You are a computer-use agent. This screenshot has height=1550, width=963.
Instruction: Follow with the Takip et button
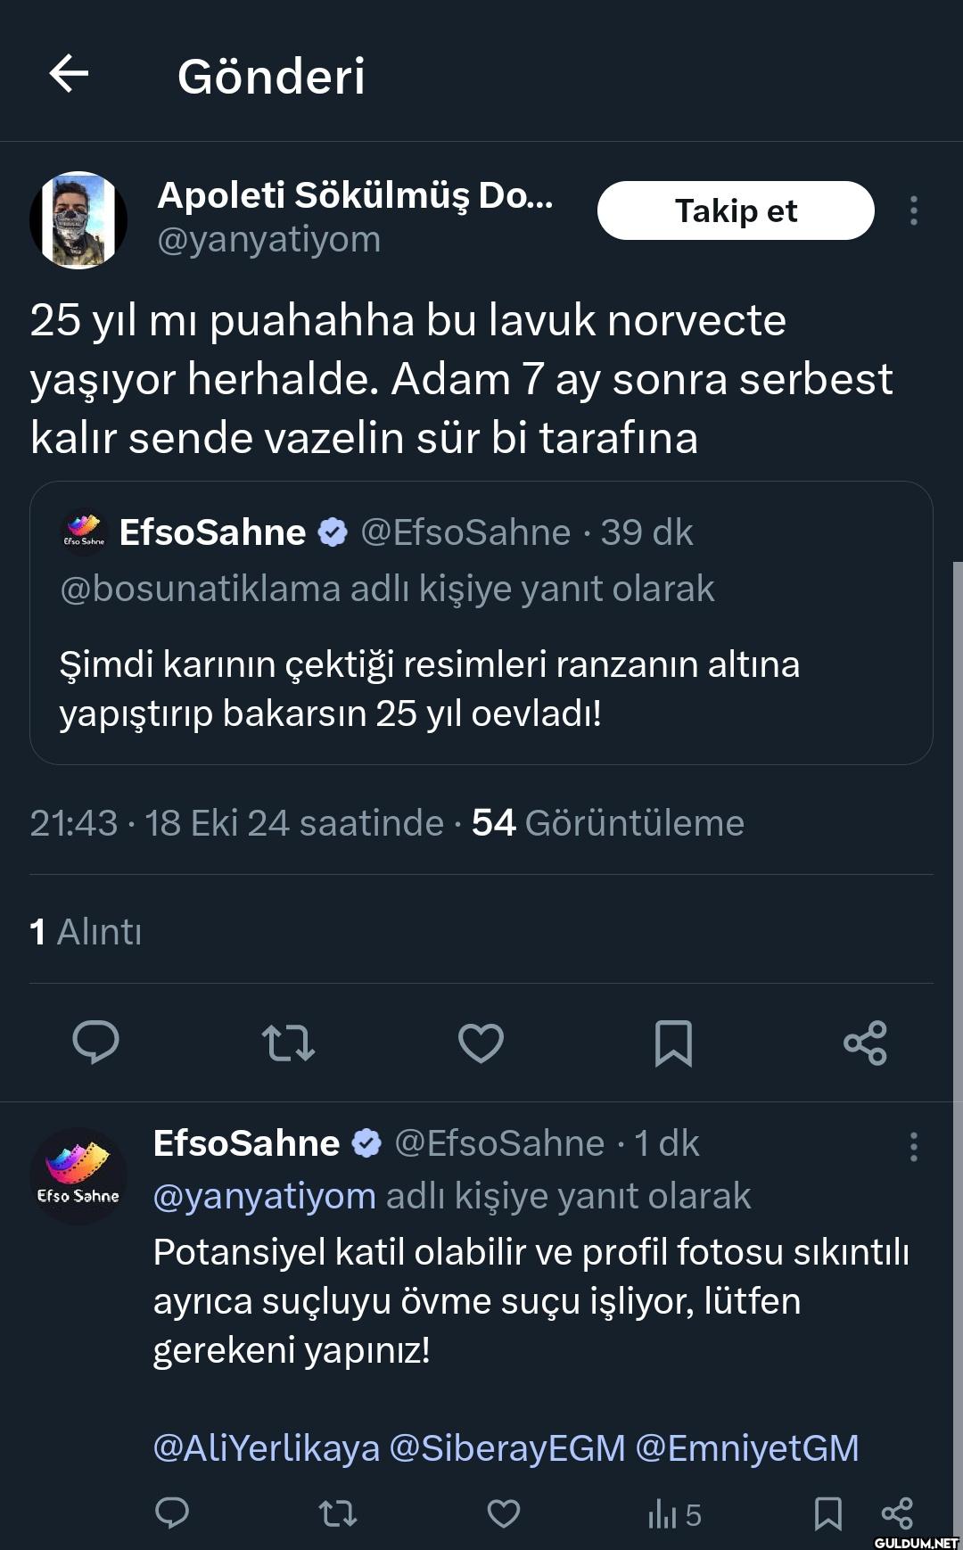(736, 210)
